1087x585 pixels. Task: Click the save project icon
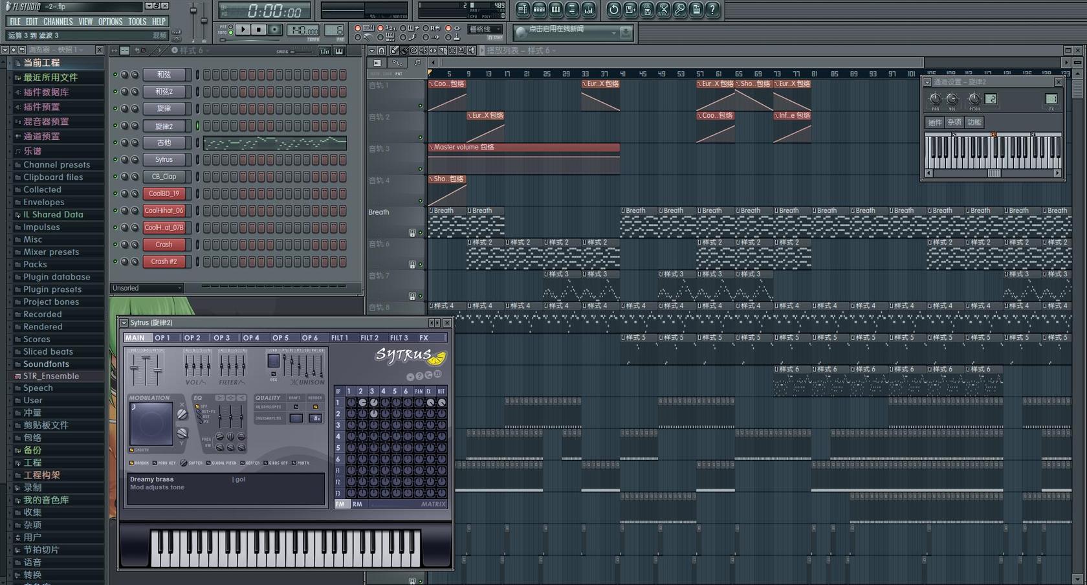coord(647,9)
